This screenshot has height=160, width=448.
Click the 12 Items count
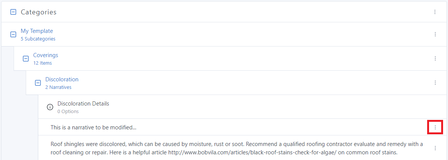pos(42,63)
